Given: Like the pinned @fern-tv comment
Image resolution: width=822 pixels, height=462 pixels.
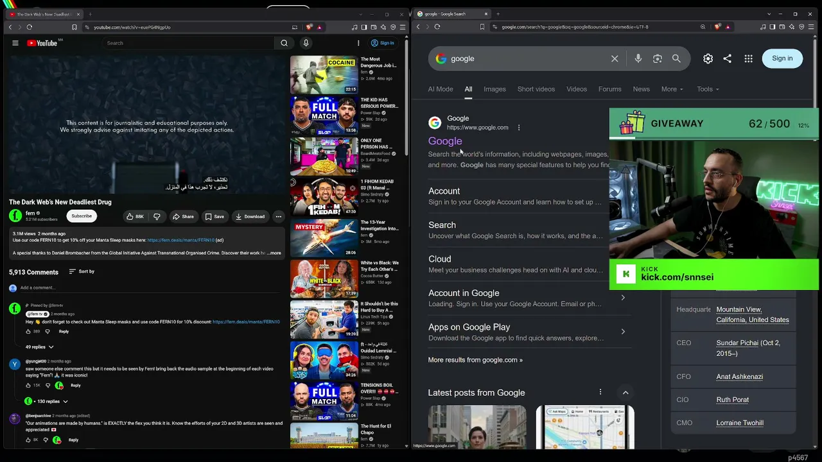Looking at the screenshot, I should [28, 332].
